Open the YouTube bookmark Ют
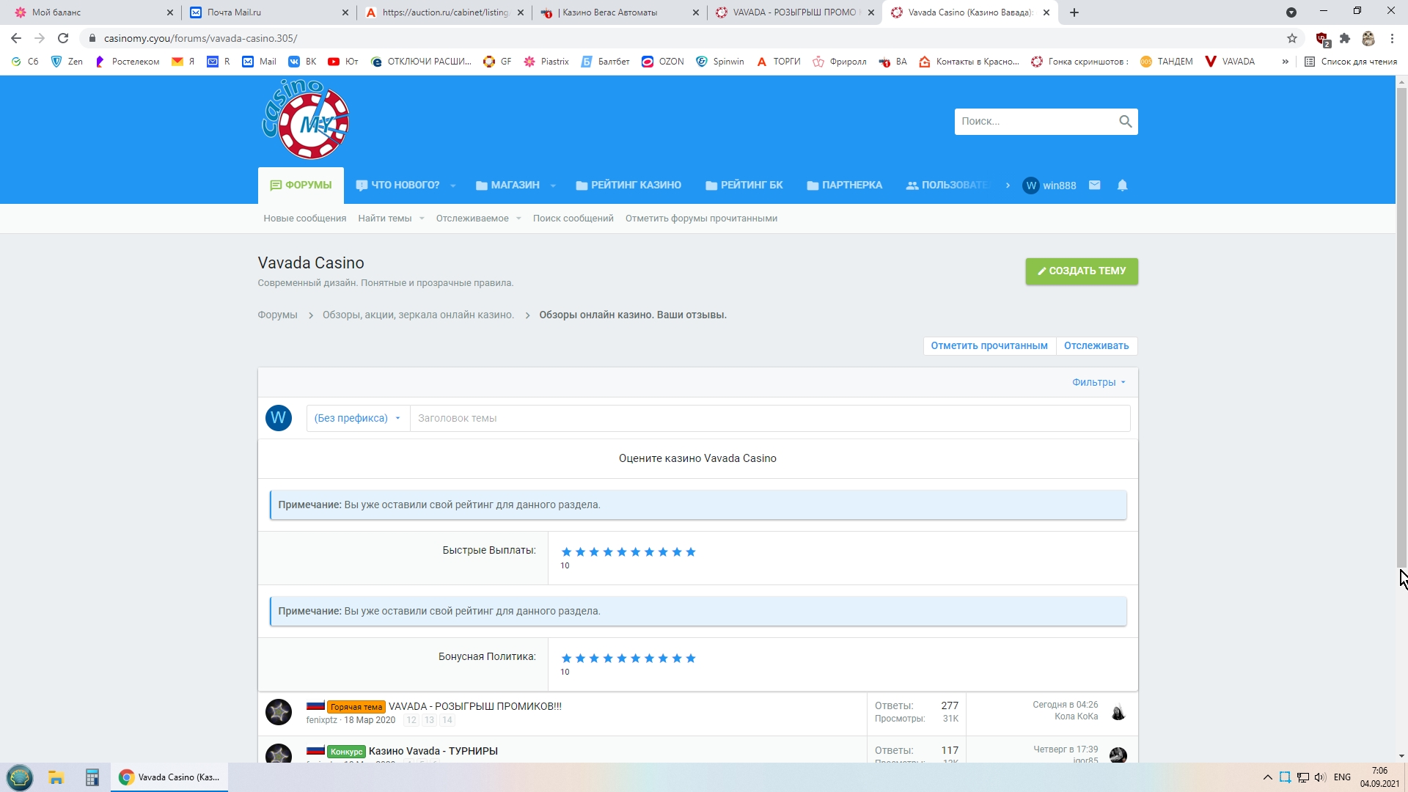 click(342, 62)
